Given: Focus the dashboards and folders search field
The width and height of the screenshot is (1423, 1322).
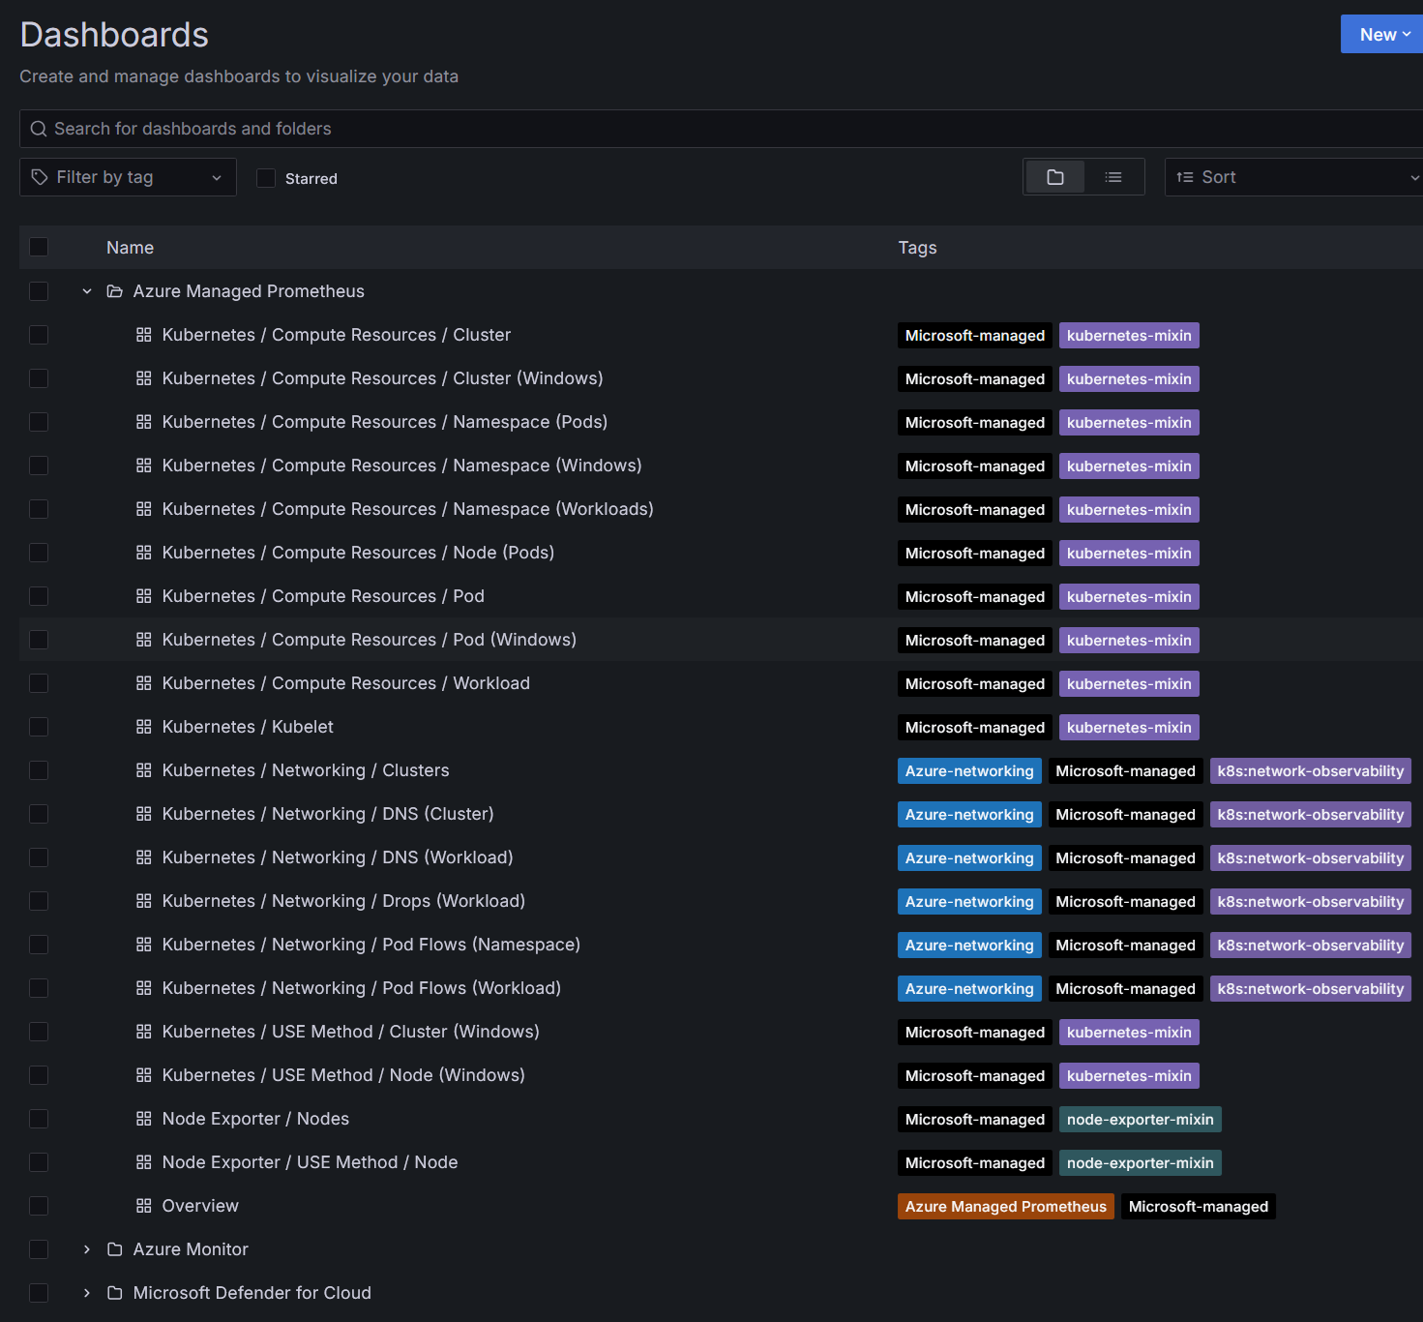Looking at the screenshot, I should pyautogui.click(x=721, y=129).
